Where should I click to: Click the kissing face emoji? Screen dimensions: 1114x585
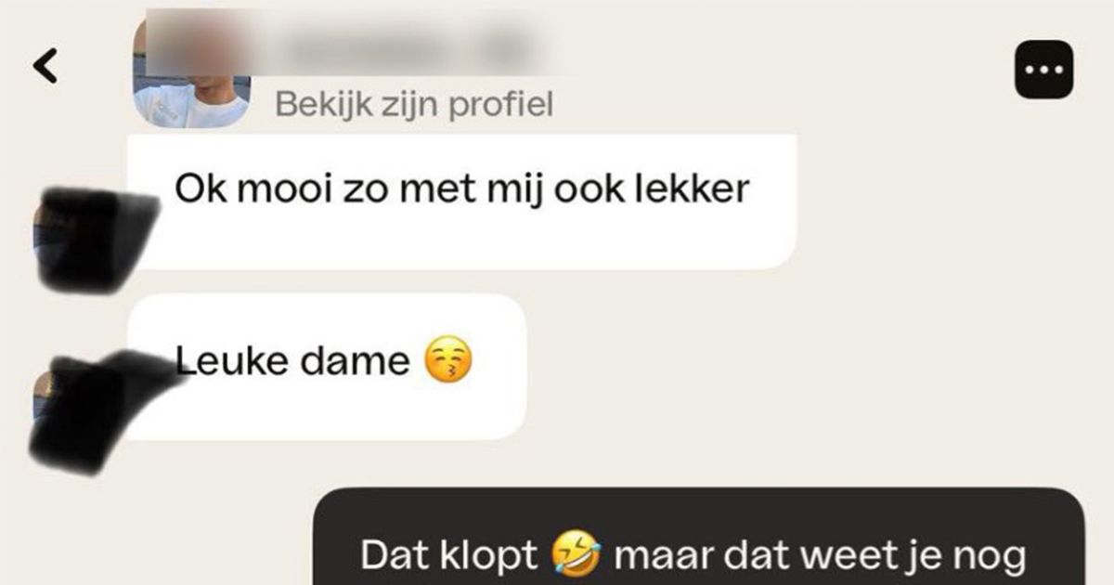tap(448, 362)
